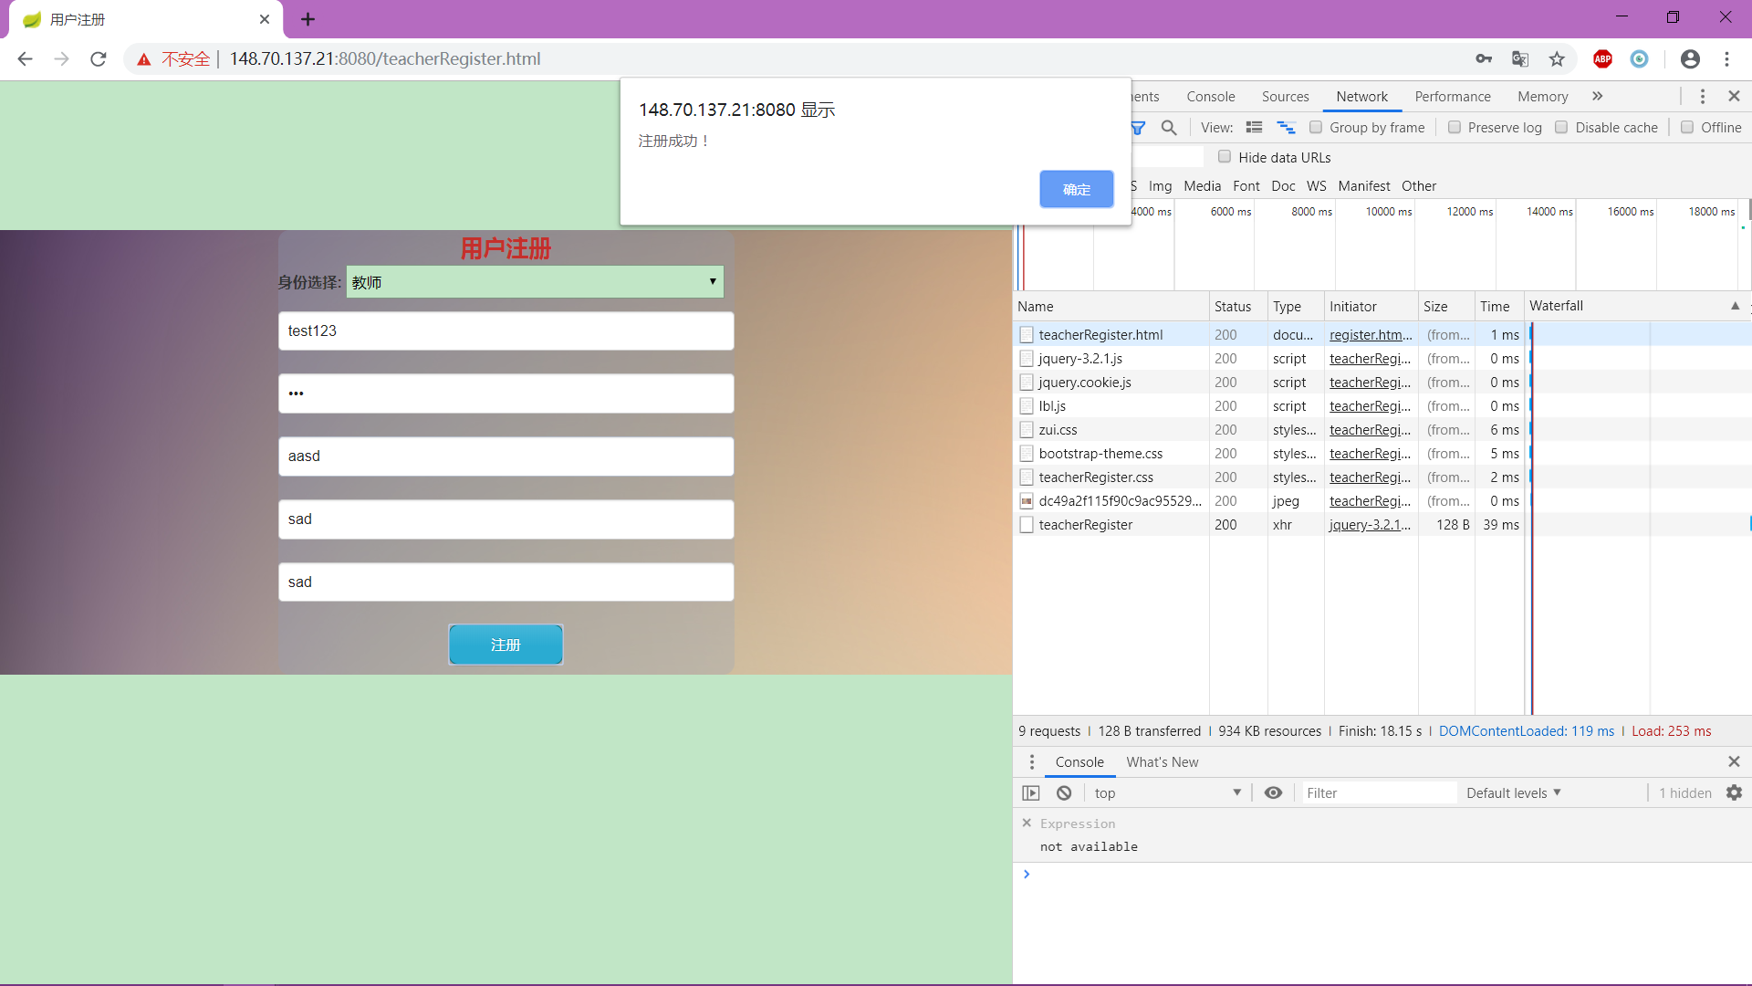Enable the Preserve log checkbox
Image resolution: width=1752 pixels, height=986 pixels.
coord(1455,128)
